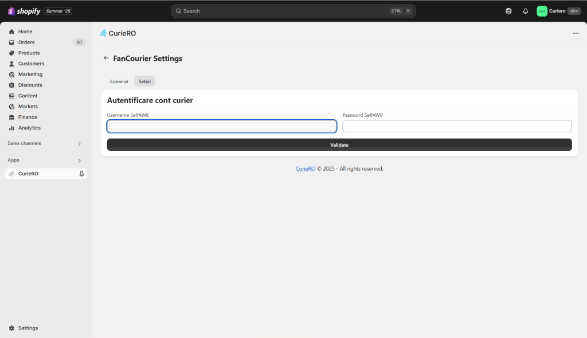Open the three-dot more actions menu
The image size is (587, 338).
576,33
